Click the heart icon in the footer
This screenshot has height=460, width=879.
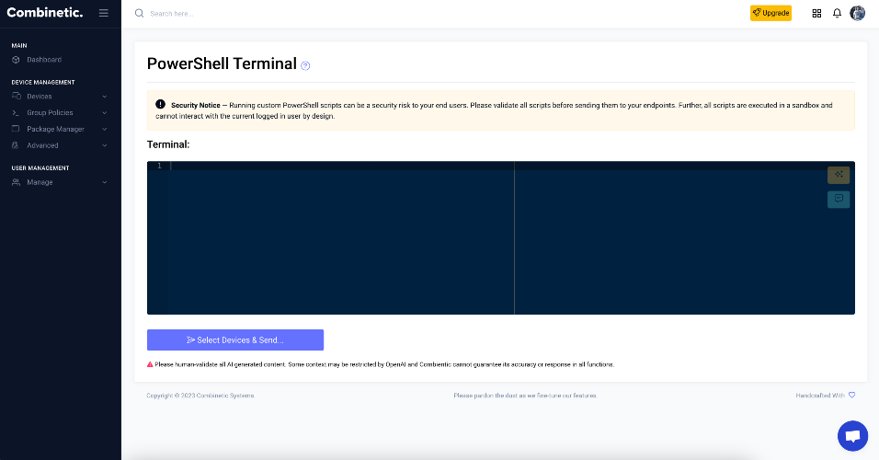(851, 395)
